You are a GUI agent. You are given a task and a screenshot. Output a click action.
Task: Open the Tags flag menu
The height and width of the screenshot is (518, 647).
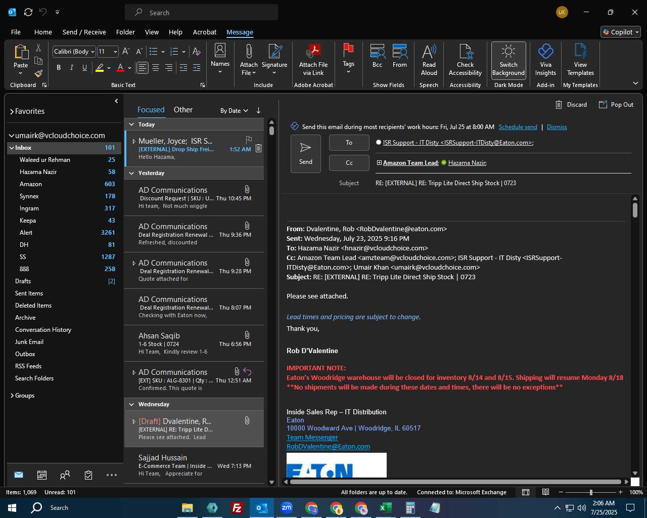[x=348, y=59]
